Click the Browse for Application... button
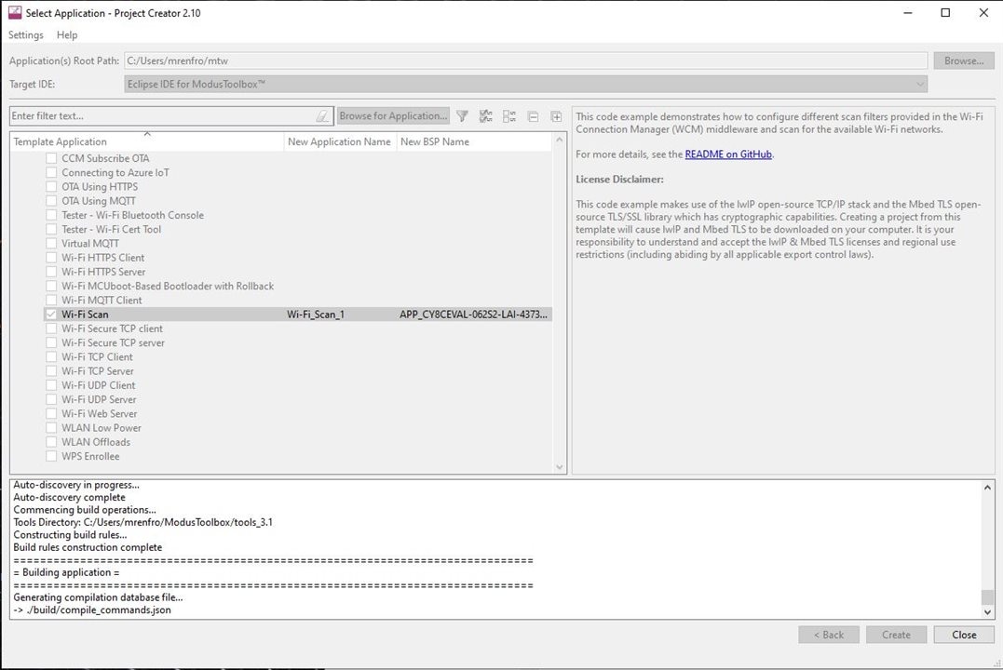 tap(393, 115)
